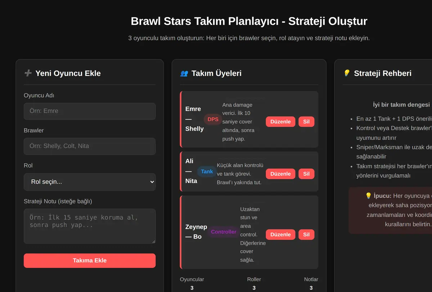Click the 'Takım stratejisi her brawler' bullet
432x292 pixels.
coord(394,171)
